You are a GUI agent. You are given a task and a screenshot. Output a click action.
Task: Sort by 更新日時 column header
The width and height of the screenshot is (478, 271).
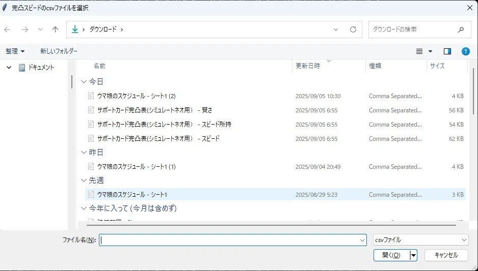(308, 66)
